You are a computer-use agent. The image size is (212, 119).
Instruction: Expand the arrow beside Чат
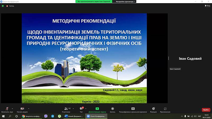tap(86, 109)
